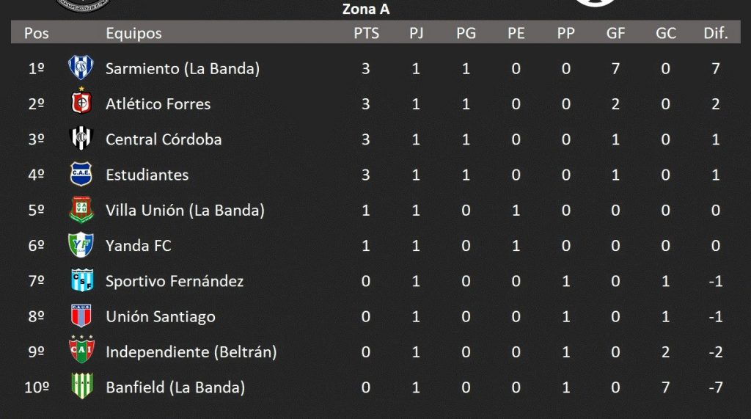
Task: Click the Estudiantes C.A.E. shield
Action: point(81,174)
